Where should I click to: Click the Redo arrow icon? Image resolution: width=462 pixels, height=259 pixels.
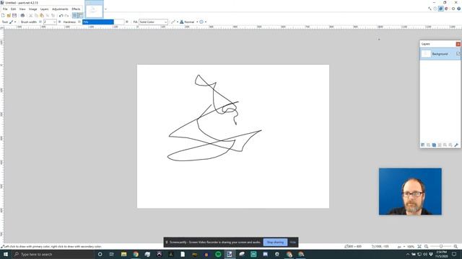pos(66,15)
